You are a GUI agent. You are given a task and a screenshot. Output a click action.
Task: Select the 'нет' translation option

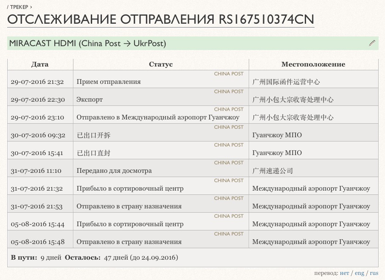(x=344, y=273)
